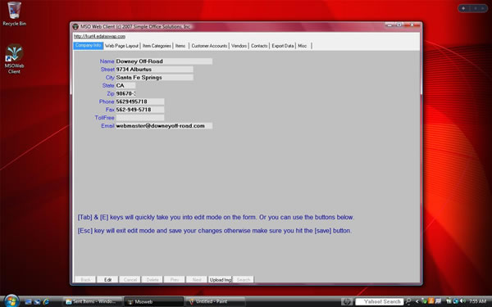Click the Tab & E keys help text
The width and height of the screenshot is (492, 307).
click(x=216, y=217)
